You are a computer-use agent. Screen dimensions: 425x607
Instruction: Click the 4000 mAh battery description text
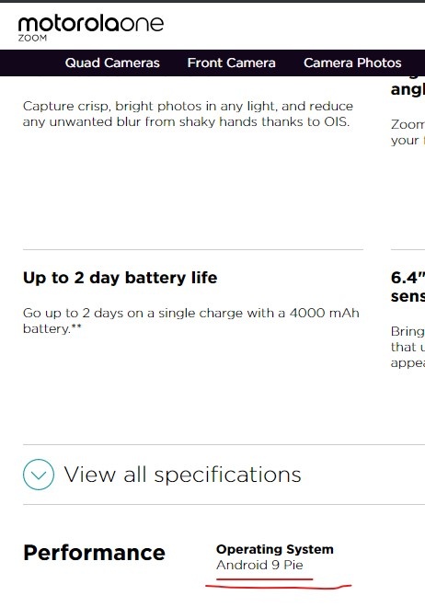(191, 321)
